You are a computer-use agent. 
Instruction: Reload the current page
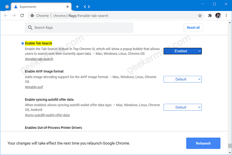click(x=22, y=15)
